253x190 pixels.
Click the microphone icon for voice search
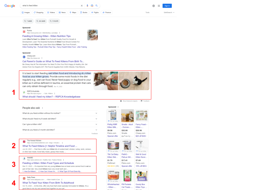[87, 6]
